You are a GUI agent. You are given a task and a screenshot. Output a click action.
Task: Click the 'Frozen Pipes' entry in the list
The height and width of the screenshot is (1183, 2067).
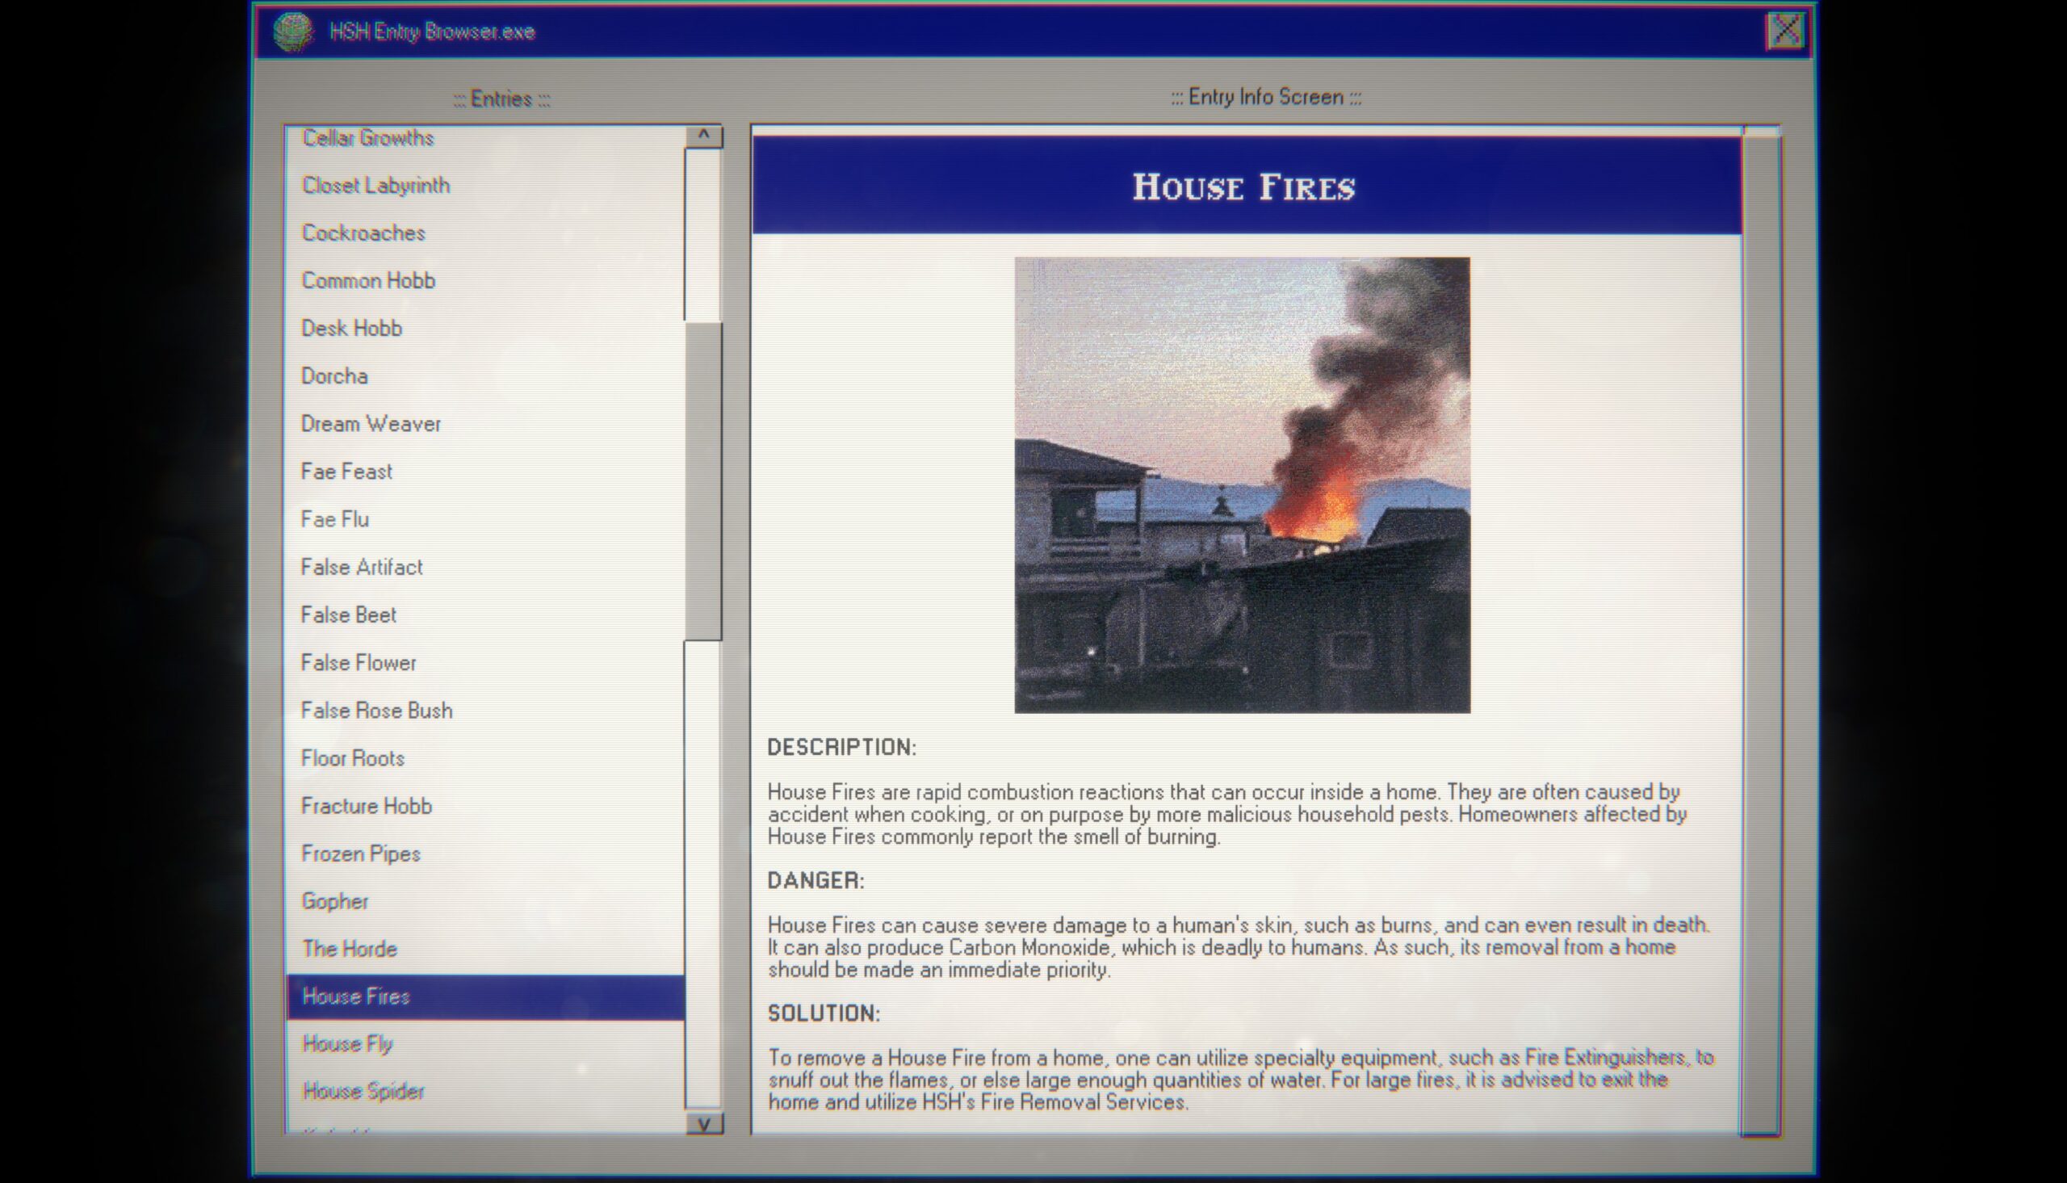click(x=359, y=852)
